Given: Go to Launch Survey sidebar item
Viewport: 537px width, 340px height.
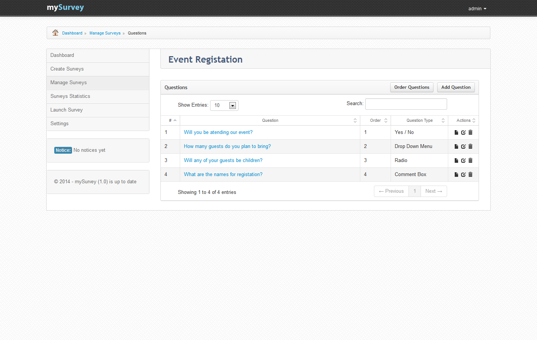Looking at the screenshot, I should click(x=66, y=110).
